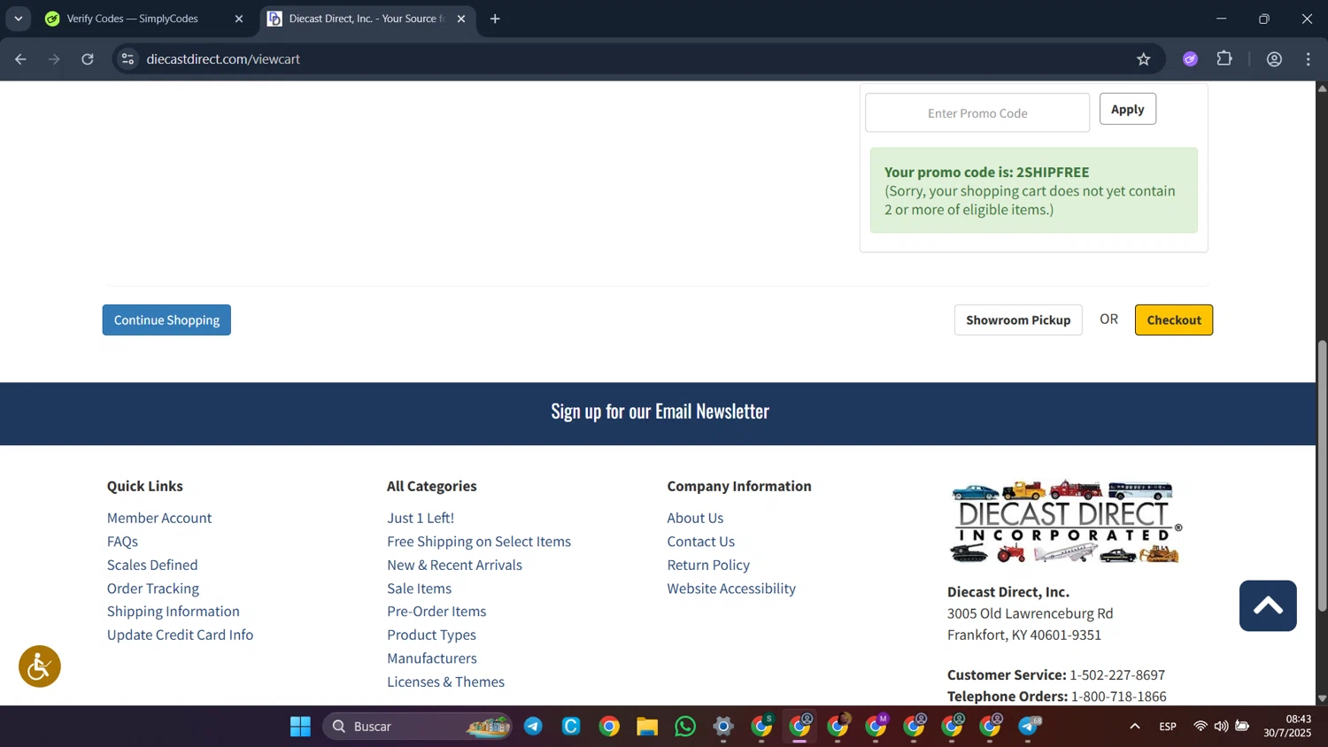Open the Sale Items category
The width and height of the screenshot is (1328, 747).
(x=419, y=589)
